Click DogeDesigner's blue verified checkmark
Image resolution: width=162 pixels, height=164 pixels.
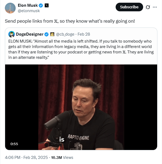(46, 34)
